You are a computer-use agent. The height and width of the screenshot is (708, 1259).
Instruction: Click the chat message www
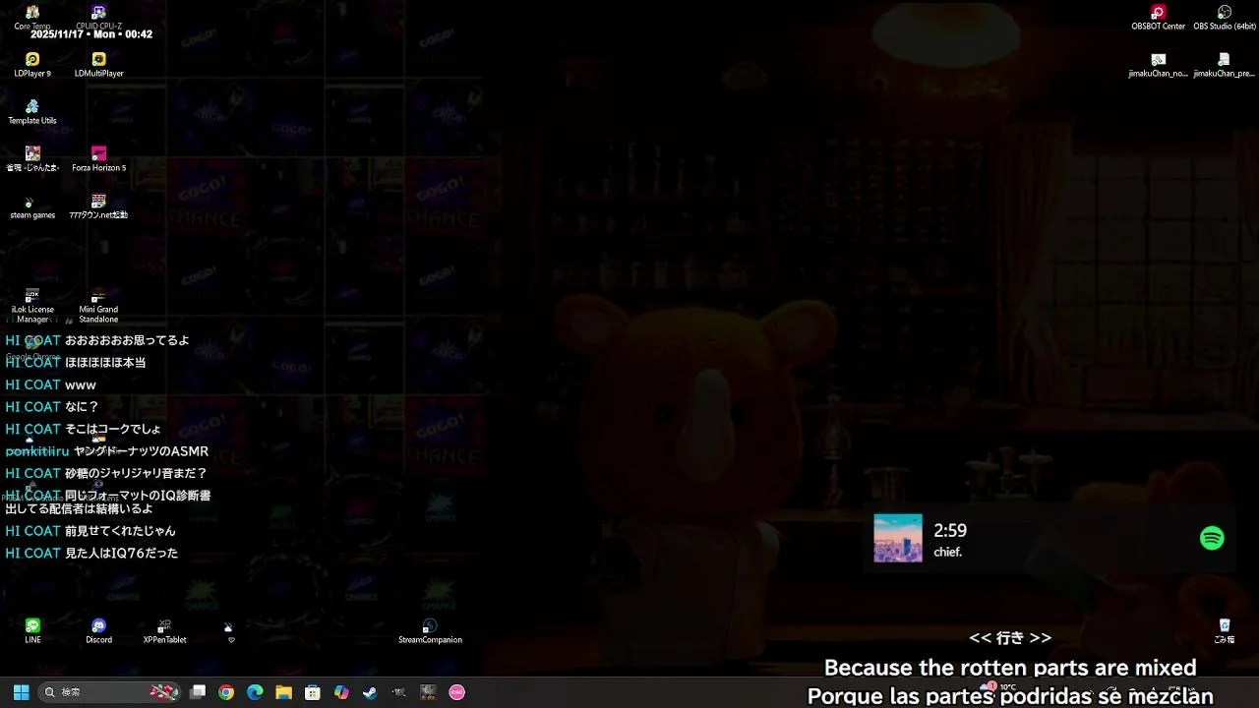(x=81, y=385)
